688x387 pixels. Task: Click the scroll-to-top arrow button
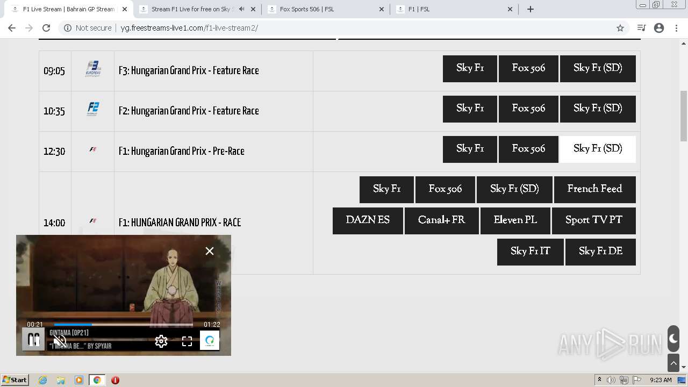[x=673, y=363]
